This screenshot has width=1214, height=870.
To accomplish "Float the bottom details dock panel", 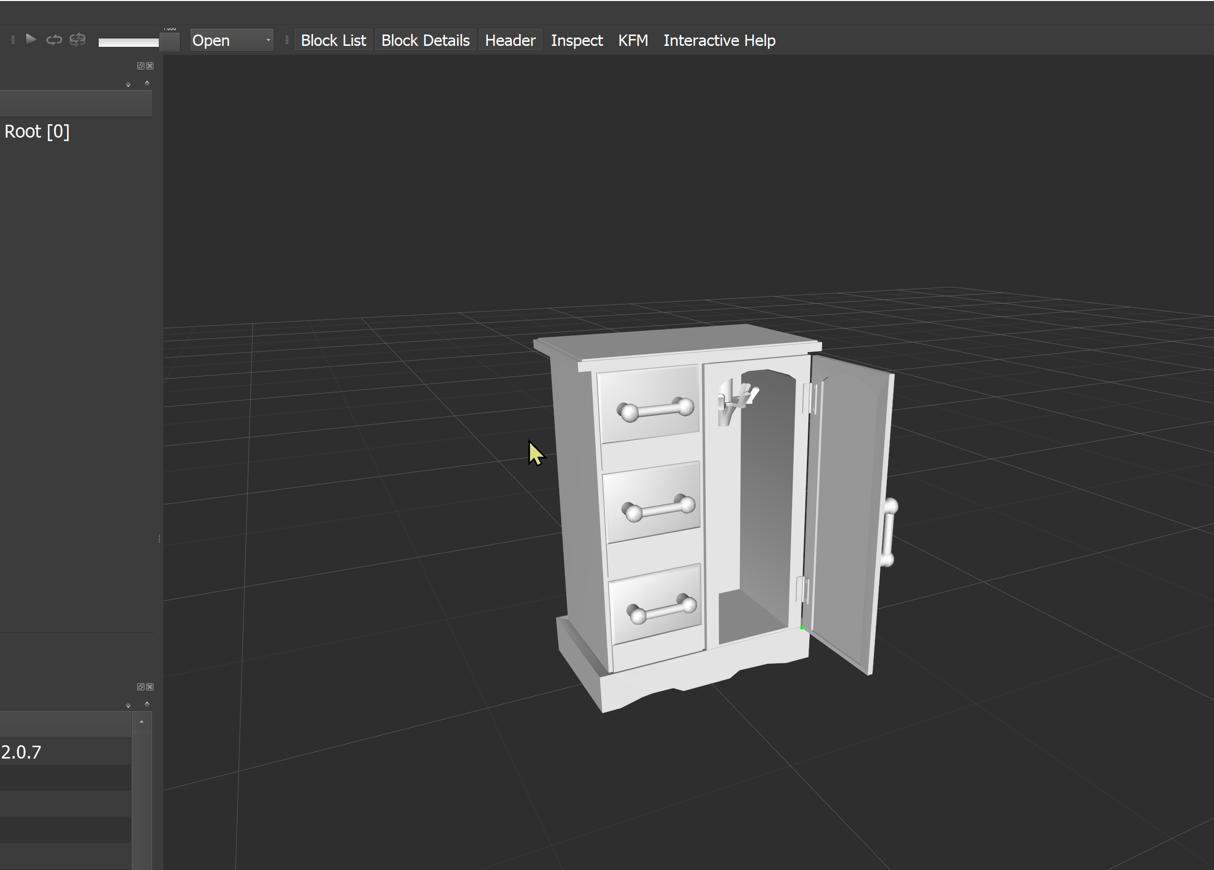I will pyautogui.click(x=140, y=687).
